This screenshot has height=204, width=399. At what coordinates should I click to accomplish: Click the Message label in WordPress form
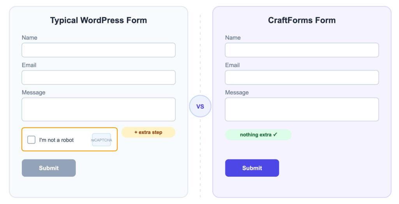tap(34, 92)
